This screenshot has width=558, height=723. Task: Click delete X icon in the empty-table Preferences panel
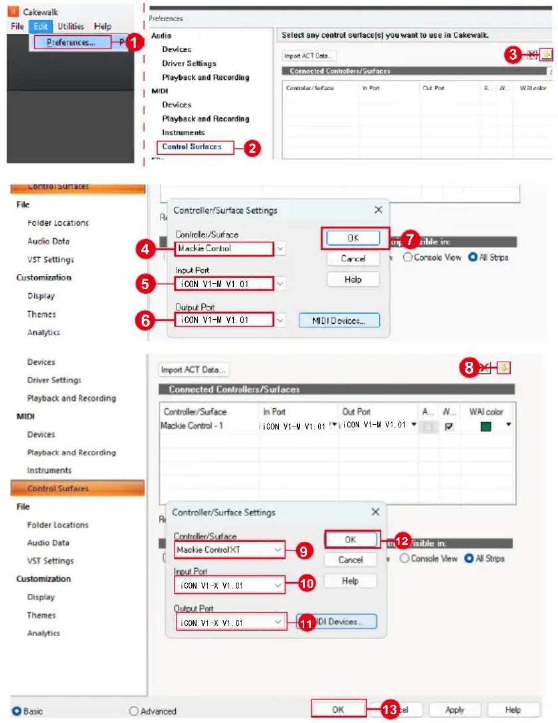pyautogui.click(x=533, y=54)
